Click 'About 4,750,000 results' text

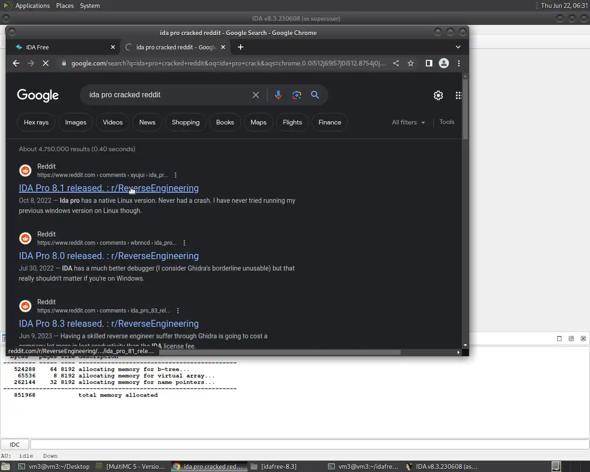click(77, 149)
